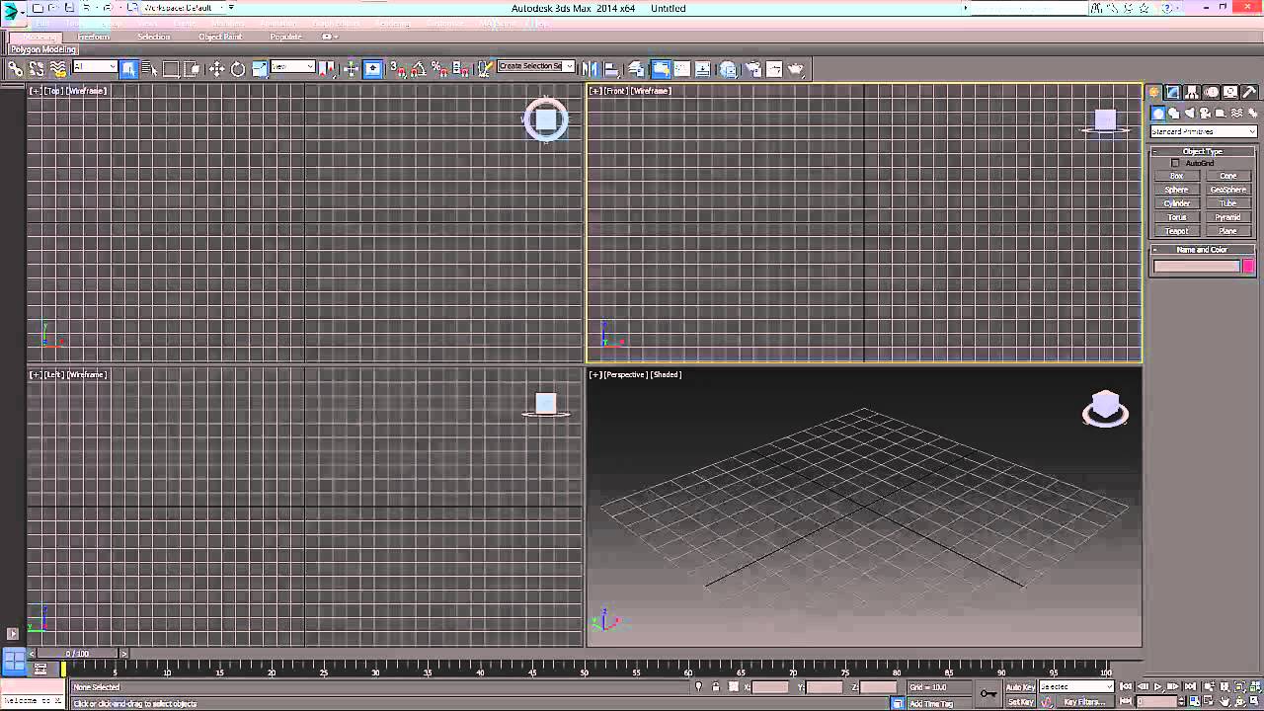Open Workspace Default dropdown
Screen dimensions: 1264x711
[x=185, y=8]
